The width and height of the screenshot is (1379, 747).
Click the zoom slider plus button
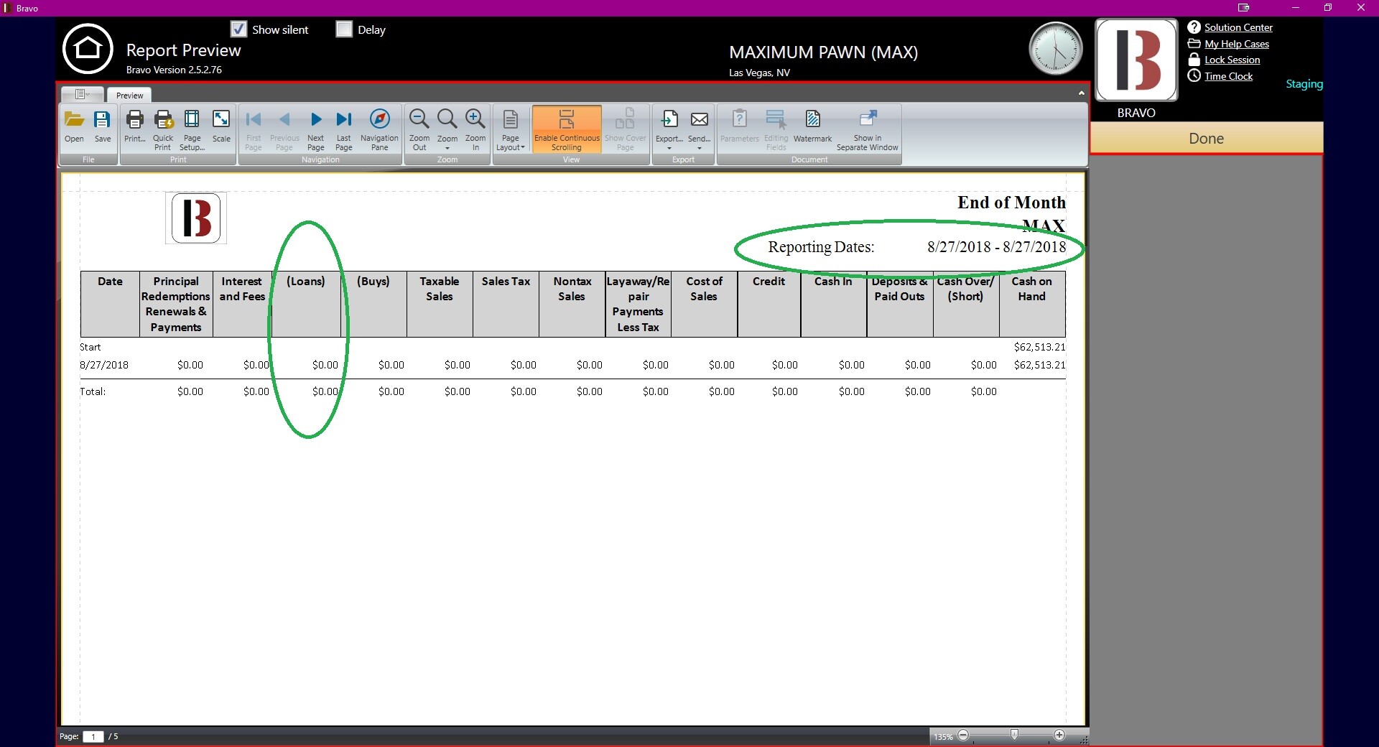click(x=1059, y=735)
